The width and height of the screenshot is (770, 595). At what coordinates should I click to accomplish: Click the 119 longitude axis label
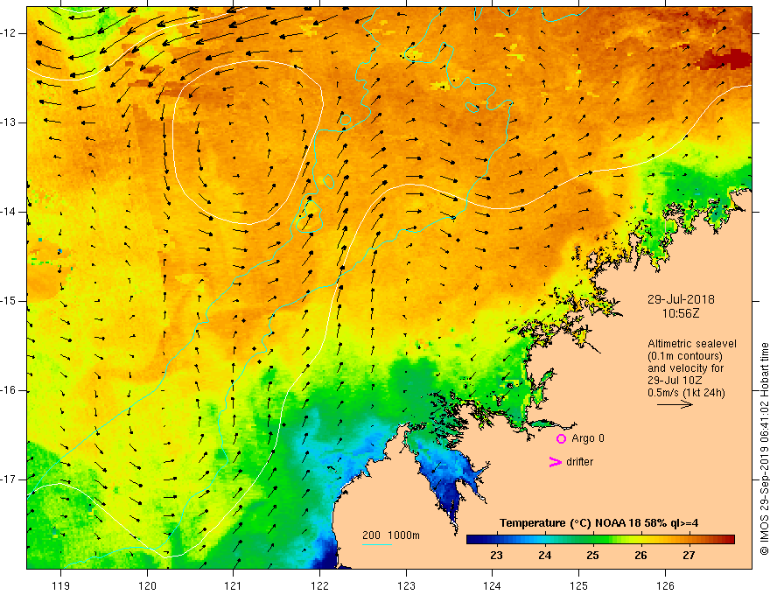(x=61, y=585)
